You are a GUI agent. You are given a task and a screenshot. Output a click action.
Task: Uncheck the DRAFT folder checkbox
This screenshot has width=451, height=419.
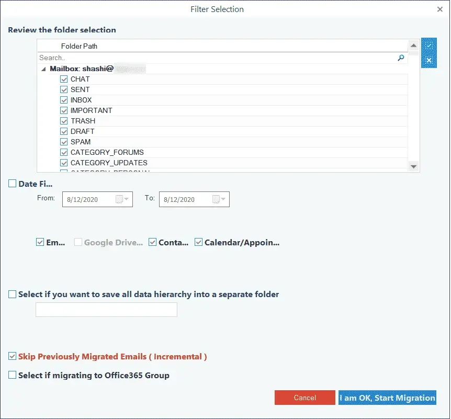pyautogui.click(x=63, y=131)
